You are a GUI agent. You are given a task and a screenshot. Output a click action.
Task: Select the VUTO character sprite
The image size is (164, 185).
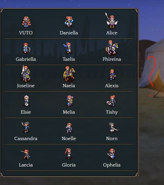pos(26,22)
